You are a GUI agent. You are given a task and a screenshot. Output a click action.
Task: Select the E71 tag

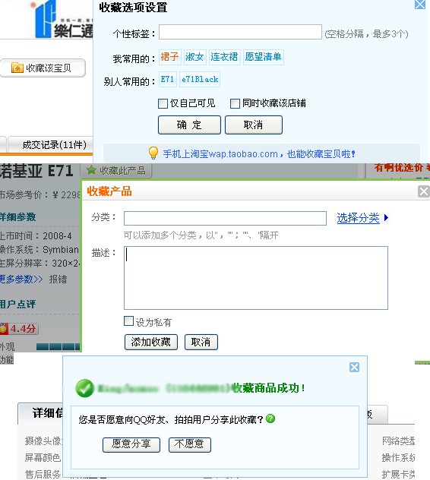168,80
